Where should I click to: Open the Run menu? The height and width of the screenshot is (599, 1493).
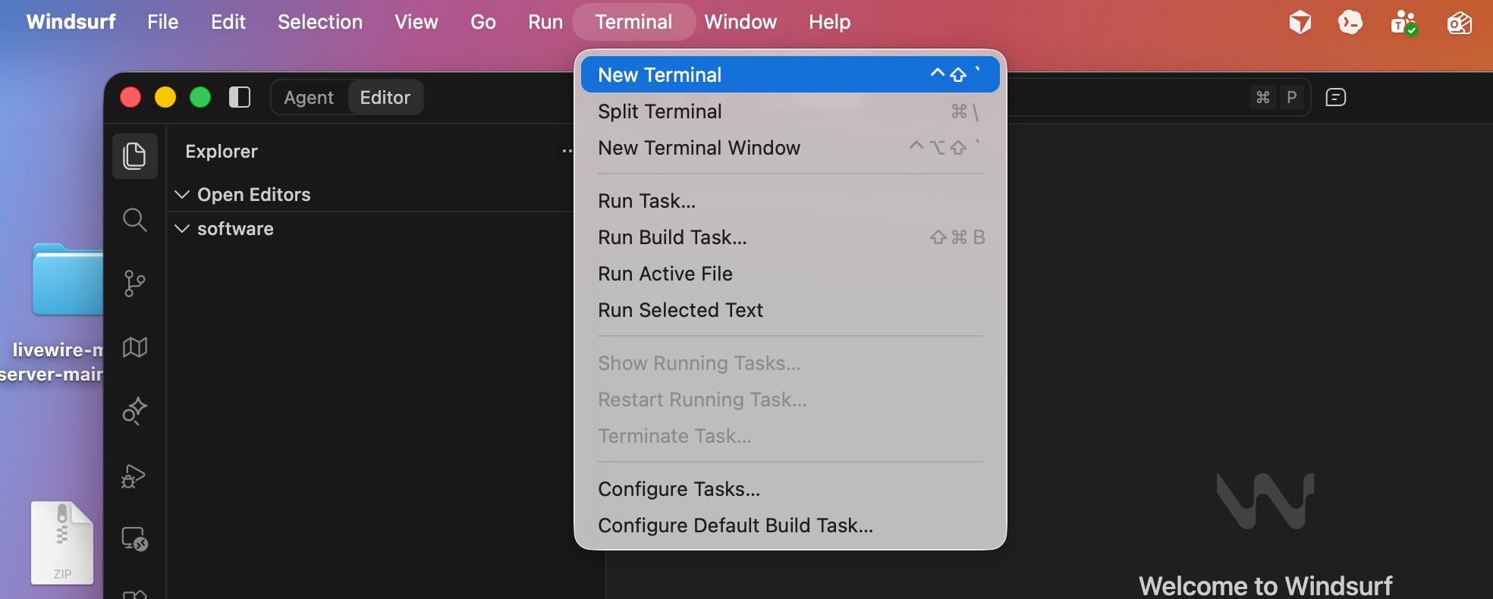545,22
